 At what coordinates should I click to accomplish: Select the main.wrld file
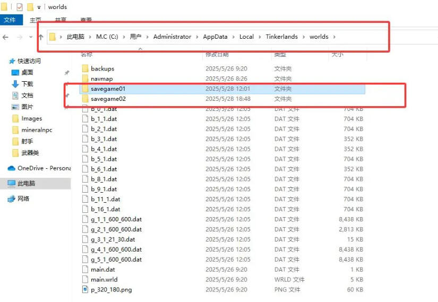[104, 279]
